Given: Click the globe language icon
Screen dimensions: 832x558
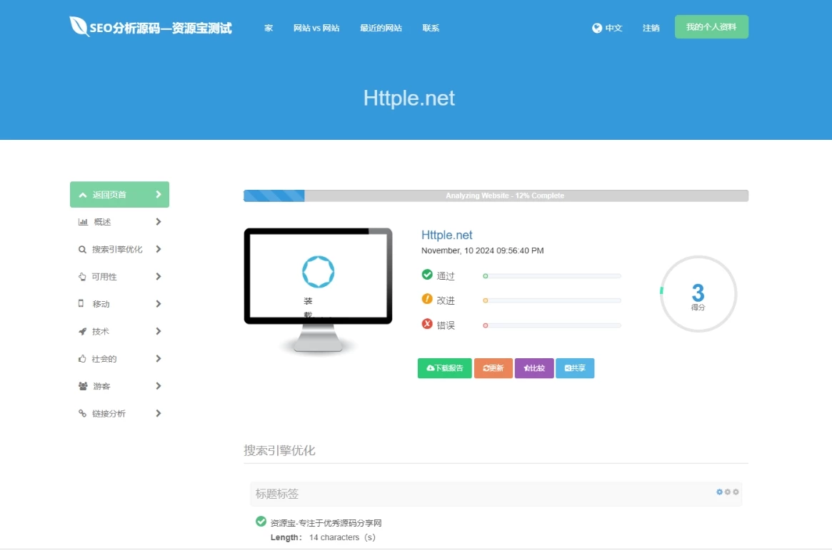Looking at the screenshot, I should click(x=597, y=28).
